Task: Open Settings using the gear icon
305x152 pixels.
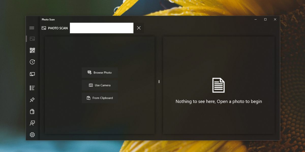Action: tap(32, 135)
